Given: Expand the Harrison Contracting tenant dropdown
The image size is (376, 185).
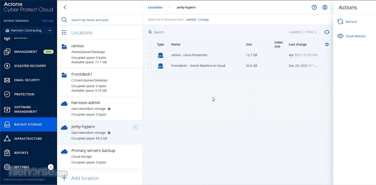Looking at the screenshot, I should pyautogui.click(x=28, y=30).
